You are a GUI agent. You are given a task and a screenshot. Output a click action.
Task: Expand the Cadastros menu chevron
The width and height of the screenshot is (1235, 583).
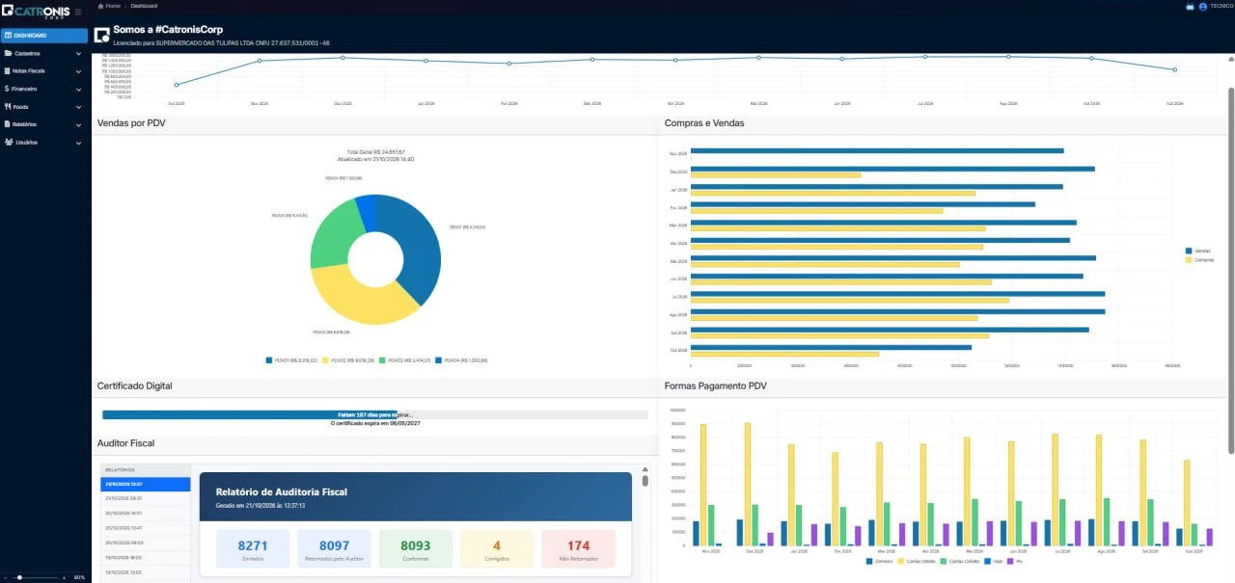78,54
